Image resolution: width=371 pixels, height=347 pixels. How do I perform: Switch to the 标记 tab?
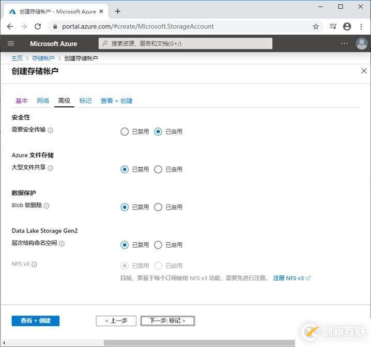click(x=85, y=101)
